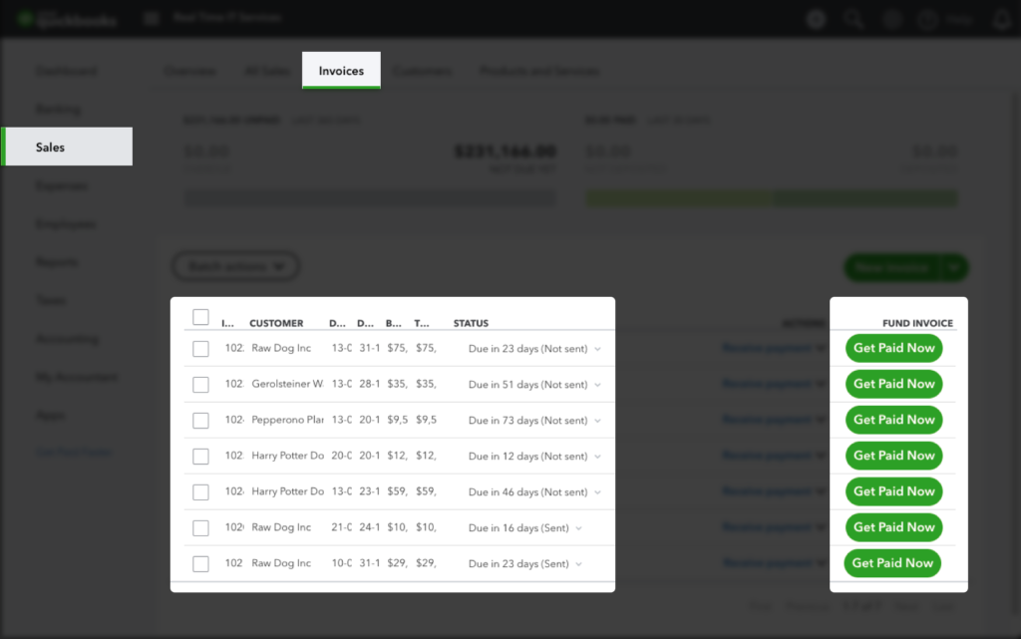Screen dimensions: 1021x639
Task: Click the plus Create icon in top bar
Action: point(816,19)
